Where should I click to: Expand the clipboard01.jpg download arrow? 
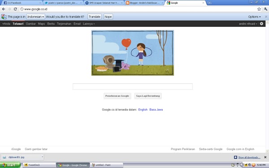click(42, 157)
